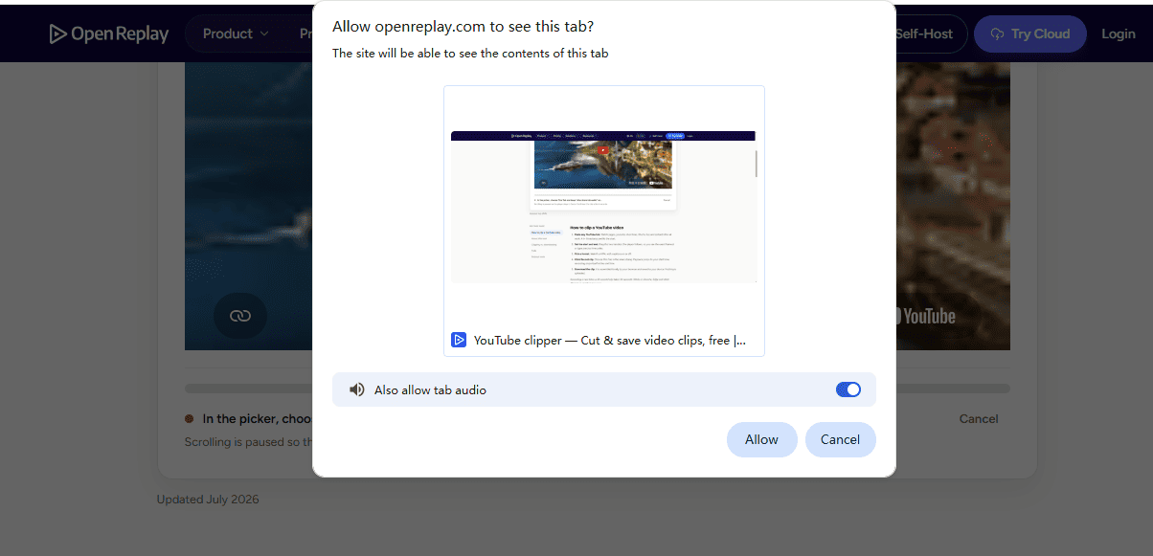The width and height of the screenshot is (1153, 556).
Task: Open the Login link
Action: pyautogui.click(x=1119, y=33)
